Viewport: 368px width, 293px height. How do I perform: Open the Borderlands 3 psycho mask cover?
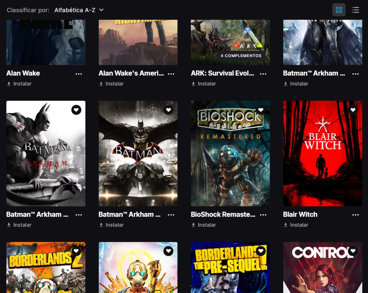[138, 267]
